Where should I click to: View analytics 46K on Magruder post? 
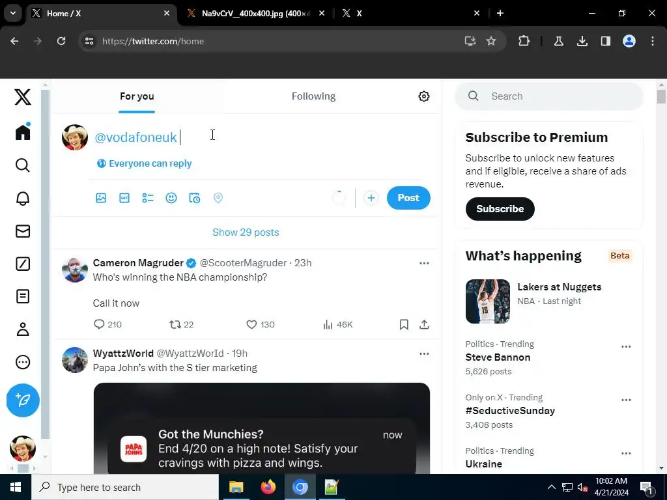[x=338, y=324]
